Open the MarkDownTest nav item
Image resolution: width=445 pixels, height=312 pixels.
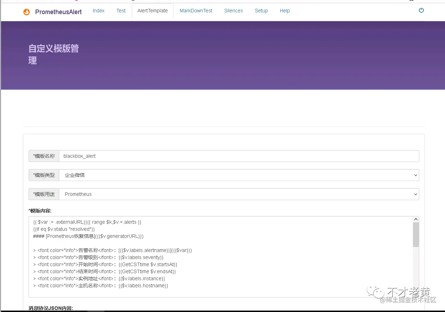pos(196,11)
